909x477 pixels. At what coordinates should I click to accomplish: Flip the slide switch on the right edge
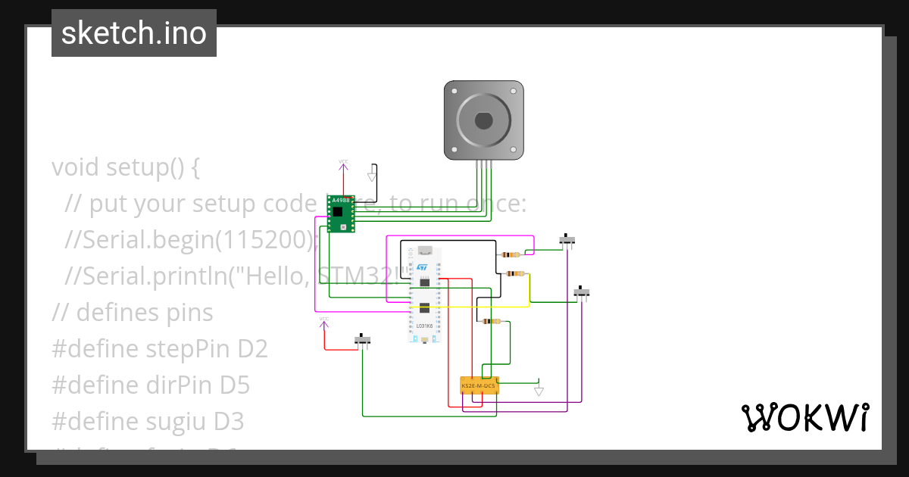tap(583, 293)
